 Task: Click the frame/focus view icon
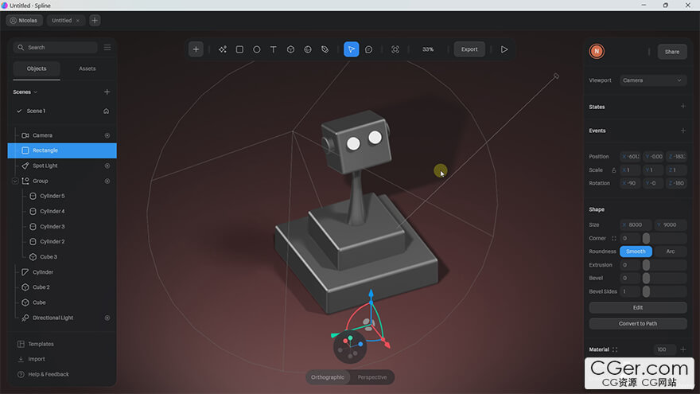(395, 49)
